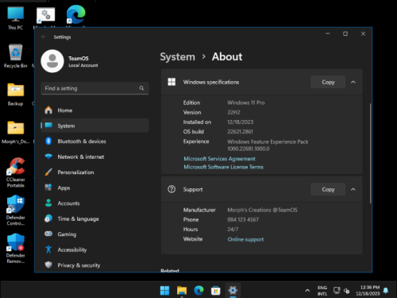Click the back arrow in Settings title bar

point(44,37)
